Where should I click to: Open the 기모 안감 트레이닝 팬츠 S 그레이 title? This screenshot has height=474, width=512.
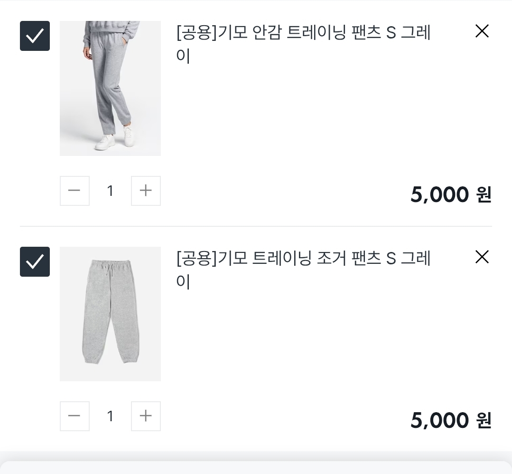(x=303, y=44)
